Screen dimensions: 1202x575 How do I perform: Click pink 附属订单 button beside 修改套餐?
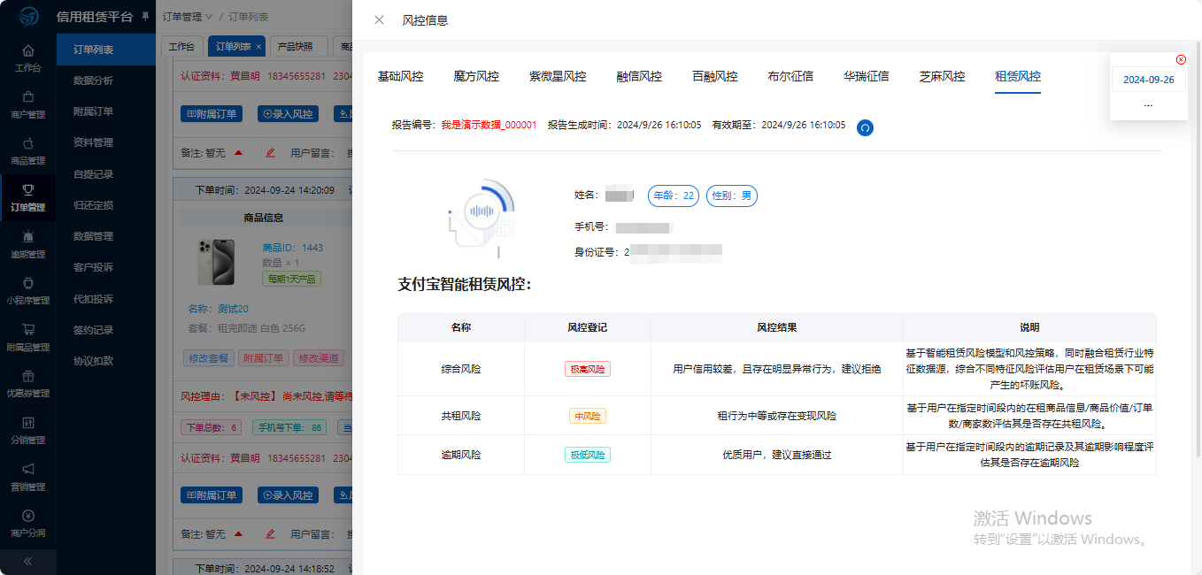pyautogui.click(x=264, y=358)
